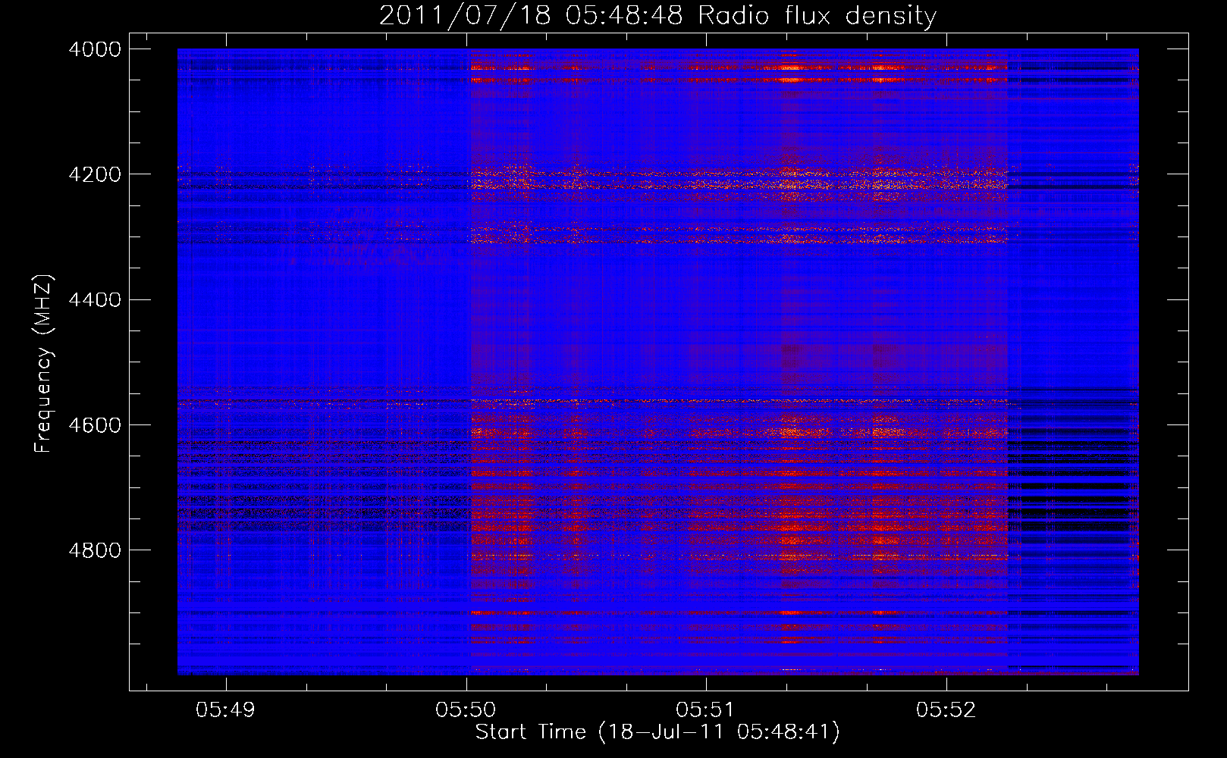
Task: Click the '4600' frequency axis label
Action: pyautogui.click(x=95, y=425)
